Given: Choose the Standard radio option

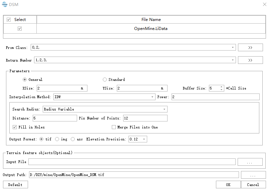Looking at the screenshot, I should [105, 80].
